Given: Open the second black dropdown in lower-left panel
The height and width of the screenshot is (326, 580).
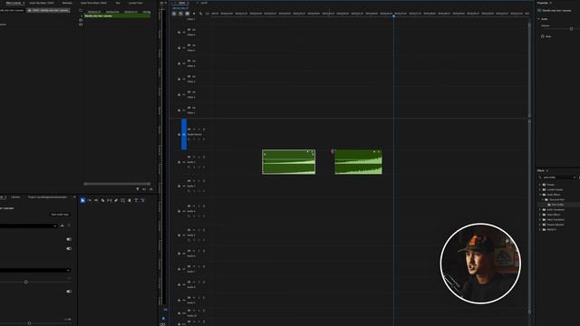Looking at the screenshot, I should coord(35,271).
